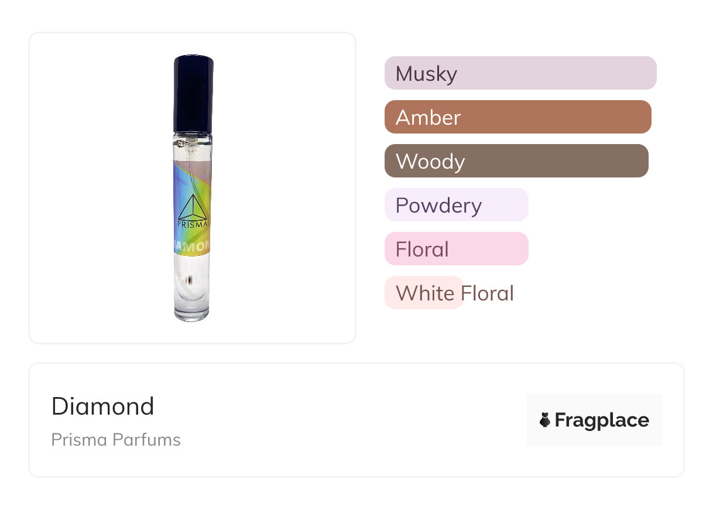The image size is (713, 506).
Task: Choose the Woody accord bar
Action: [x=516, y=161]
